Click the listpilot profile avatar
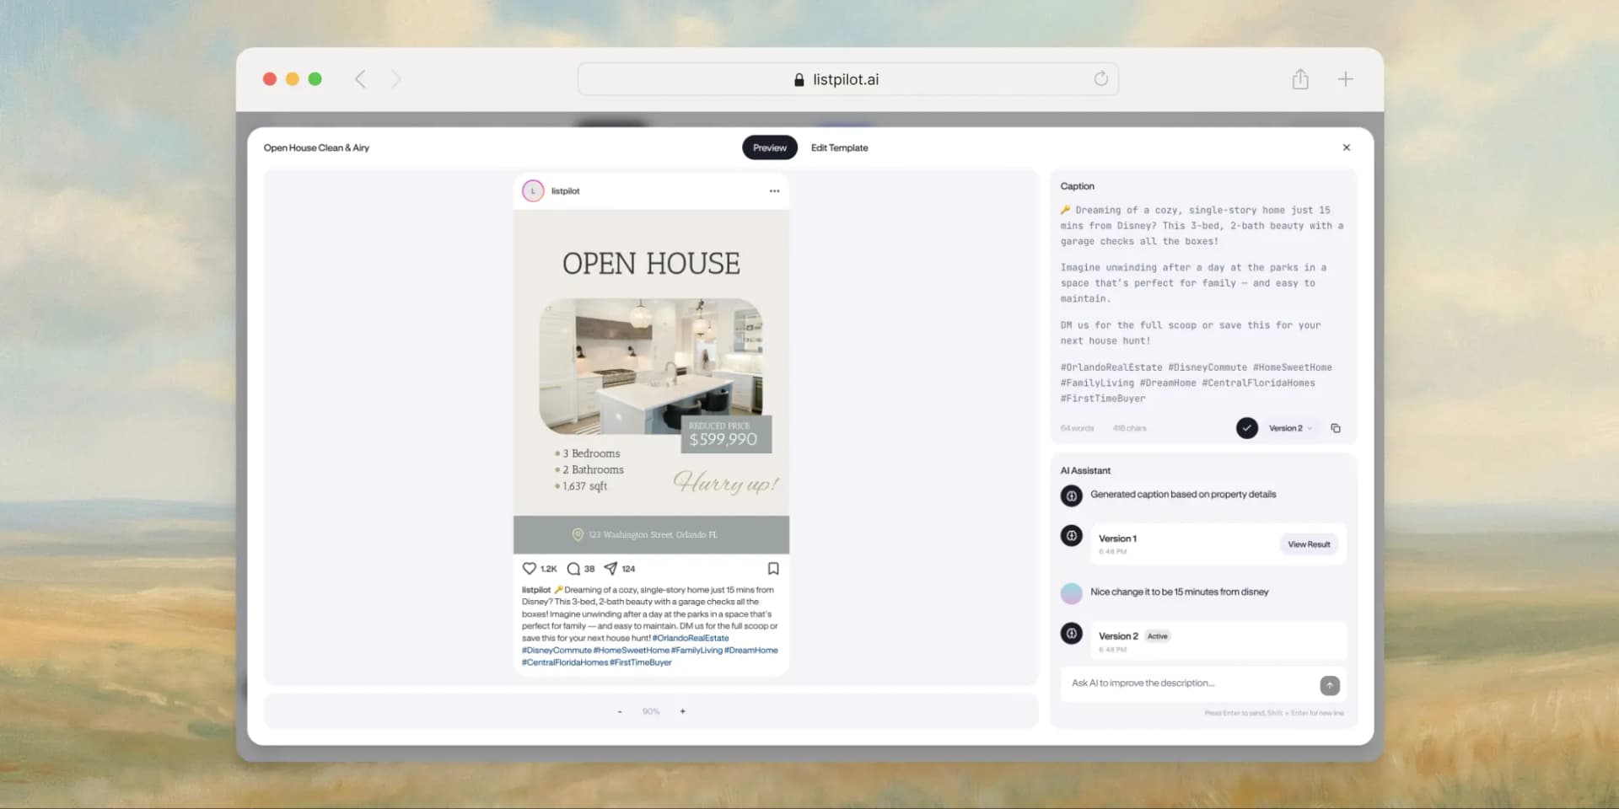The image size is (1619, 809). coord(532,190)
